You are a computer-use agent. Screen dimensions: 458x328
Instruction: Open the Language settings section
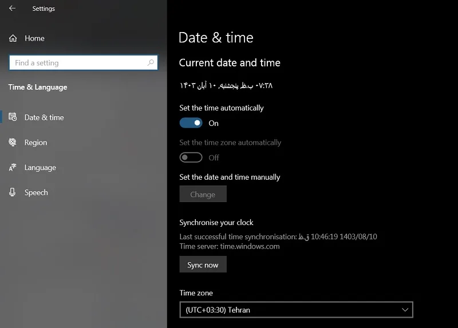click(x=40, y=168)
